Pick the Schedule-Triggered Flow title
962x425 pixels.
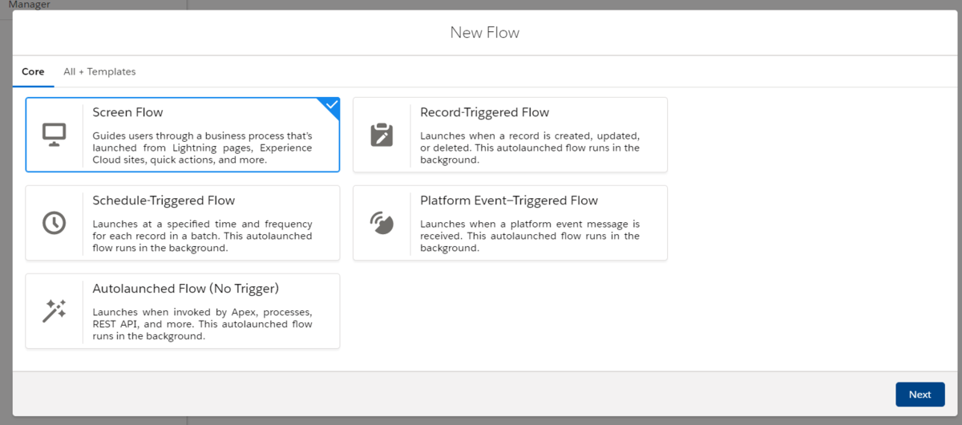pyautogui.click(x=164, y=200)
